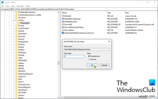Expand the RasPppoe tree node
The height and width of the screenshot is (99, 158).
pos(14,52)
